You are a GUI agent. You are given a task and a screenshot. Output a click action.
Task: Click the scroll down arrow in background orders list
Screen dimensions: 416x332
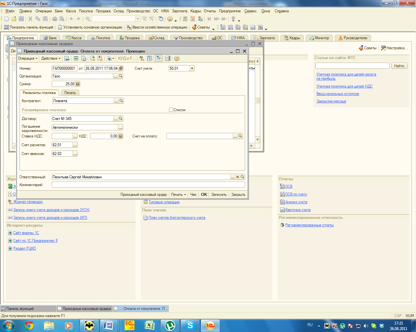[257, 140]
